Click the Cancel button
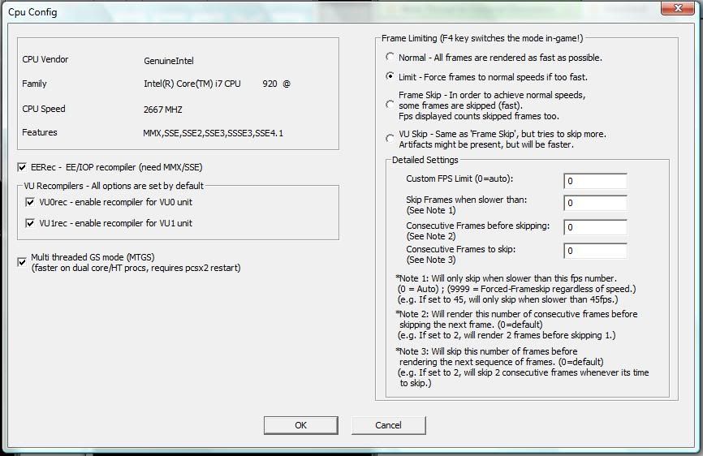This screenshot has width=703, height=456. coord(388,425)
